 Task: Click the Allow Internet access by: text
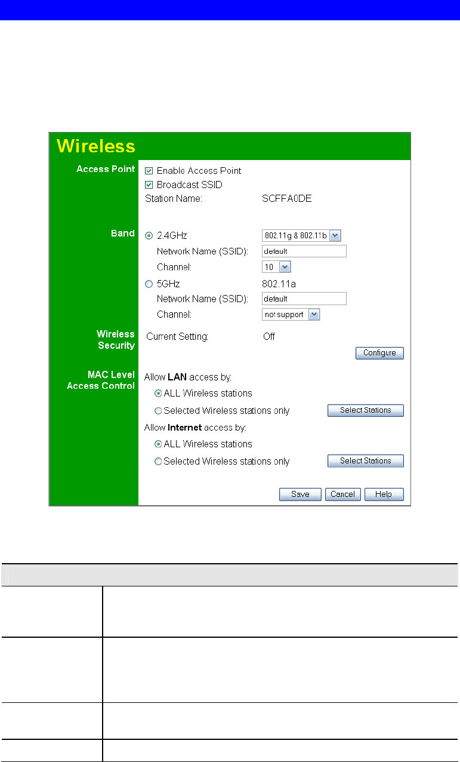[196, 428]
